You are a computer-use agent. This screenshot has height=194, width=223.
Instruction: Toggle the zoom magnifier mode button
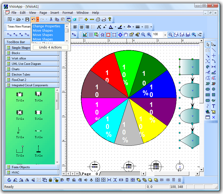pyautogui.click(x=170, y=34)
